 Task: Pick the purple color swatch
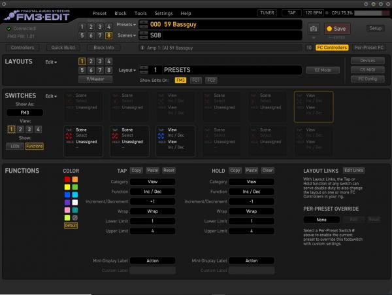coord(67,202)
